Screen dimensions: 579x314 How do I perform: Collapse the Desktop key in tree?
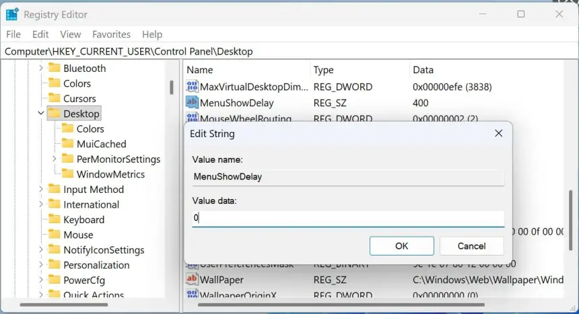pyautogui.click(x=41, y=114)
